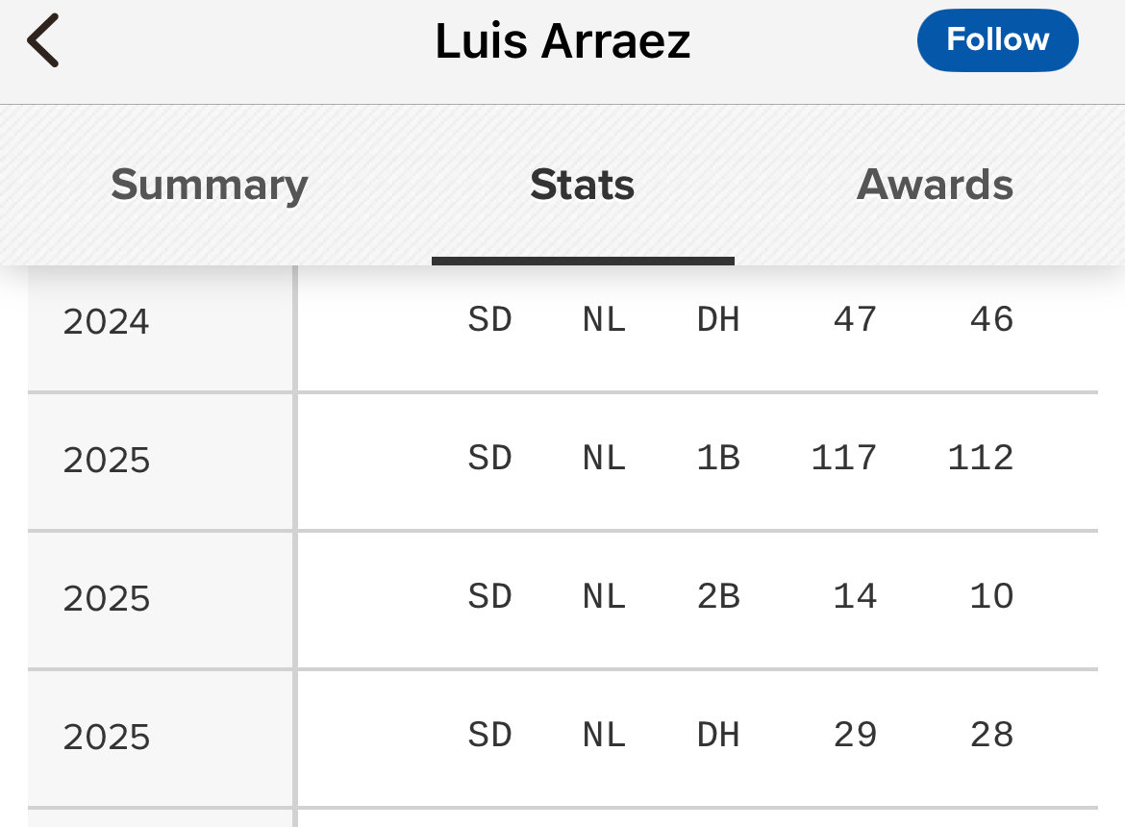Click SD team in the 2024 row
The image size is (1125, 827).
pyautogui.click(x=489, y=319)
